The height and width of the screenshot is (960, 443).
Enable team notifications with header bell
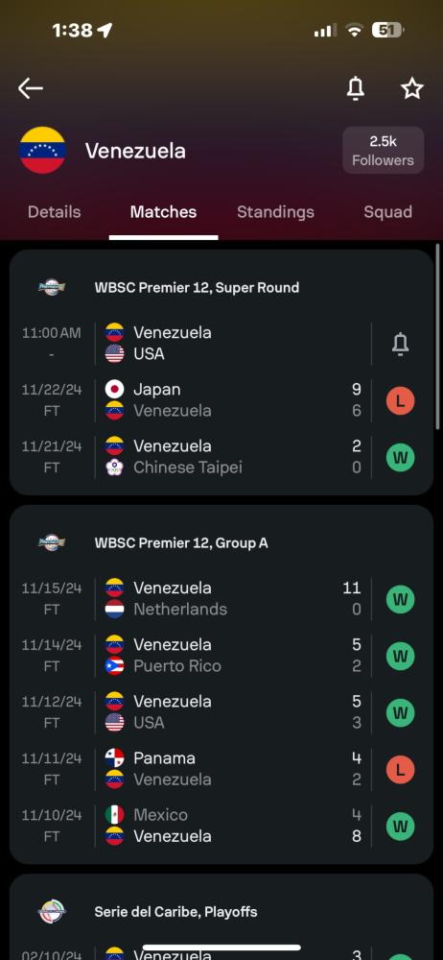point(356,88)
